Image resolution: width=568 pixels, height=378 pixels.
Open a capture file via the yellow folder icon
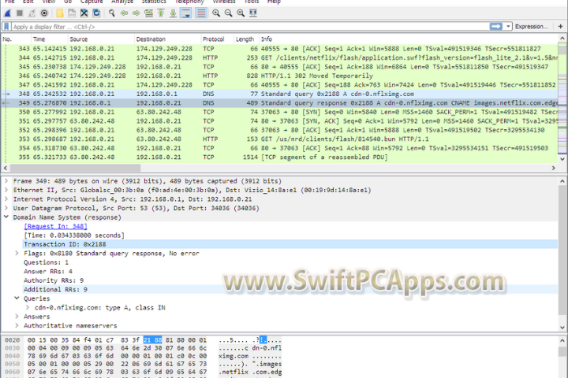point(60,13)
